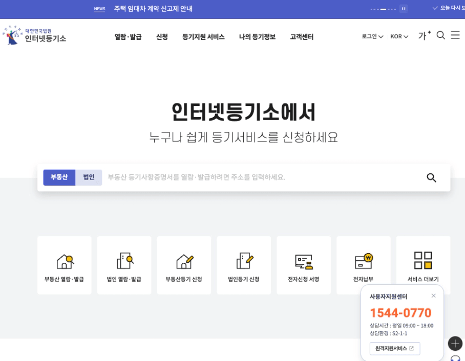
Task: Click the magnifier in the address search bar
Action: coord(431,177)
